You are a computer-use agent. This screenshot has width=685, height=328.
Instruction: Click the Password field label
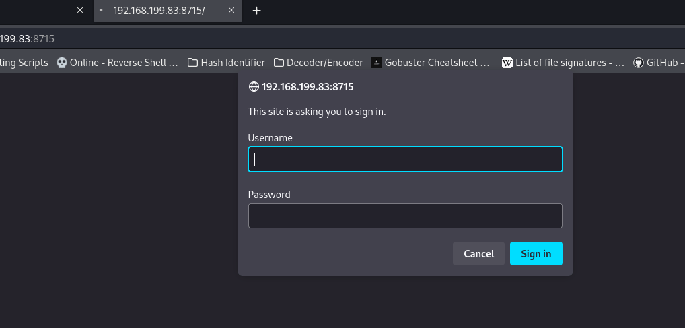(x=269, y=195)
